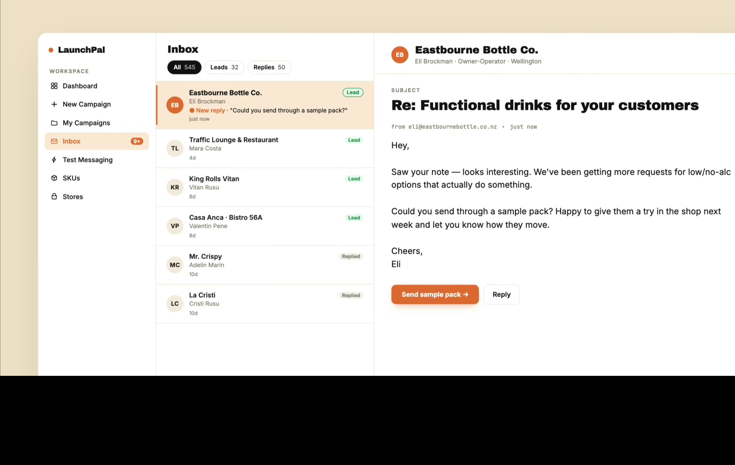Click contact name Vitan Rusu

pyautogui.click(x=204, y=187)
